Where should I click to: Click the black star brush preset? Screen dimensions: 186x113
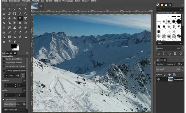coord(159,26)
